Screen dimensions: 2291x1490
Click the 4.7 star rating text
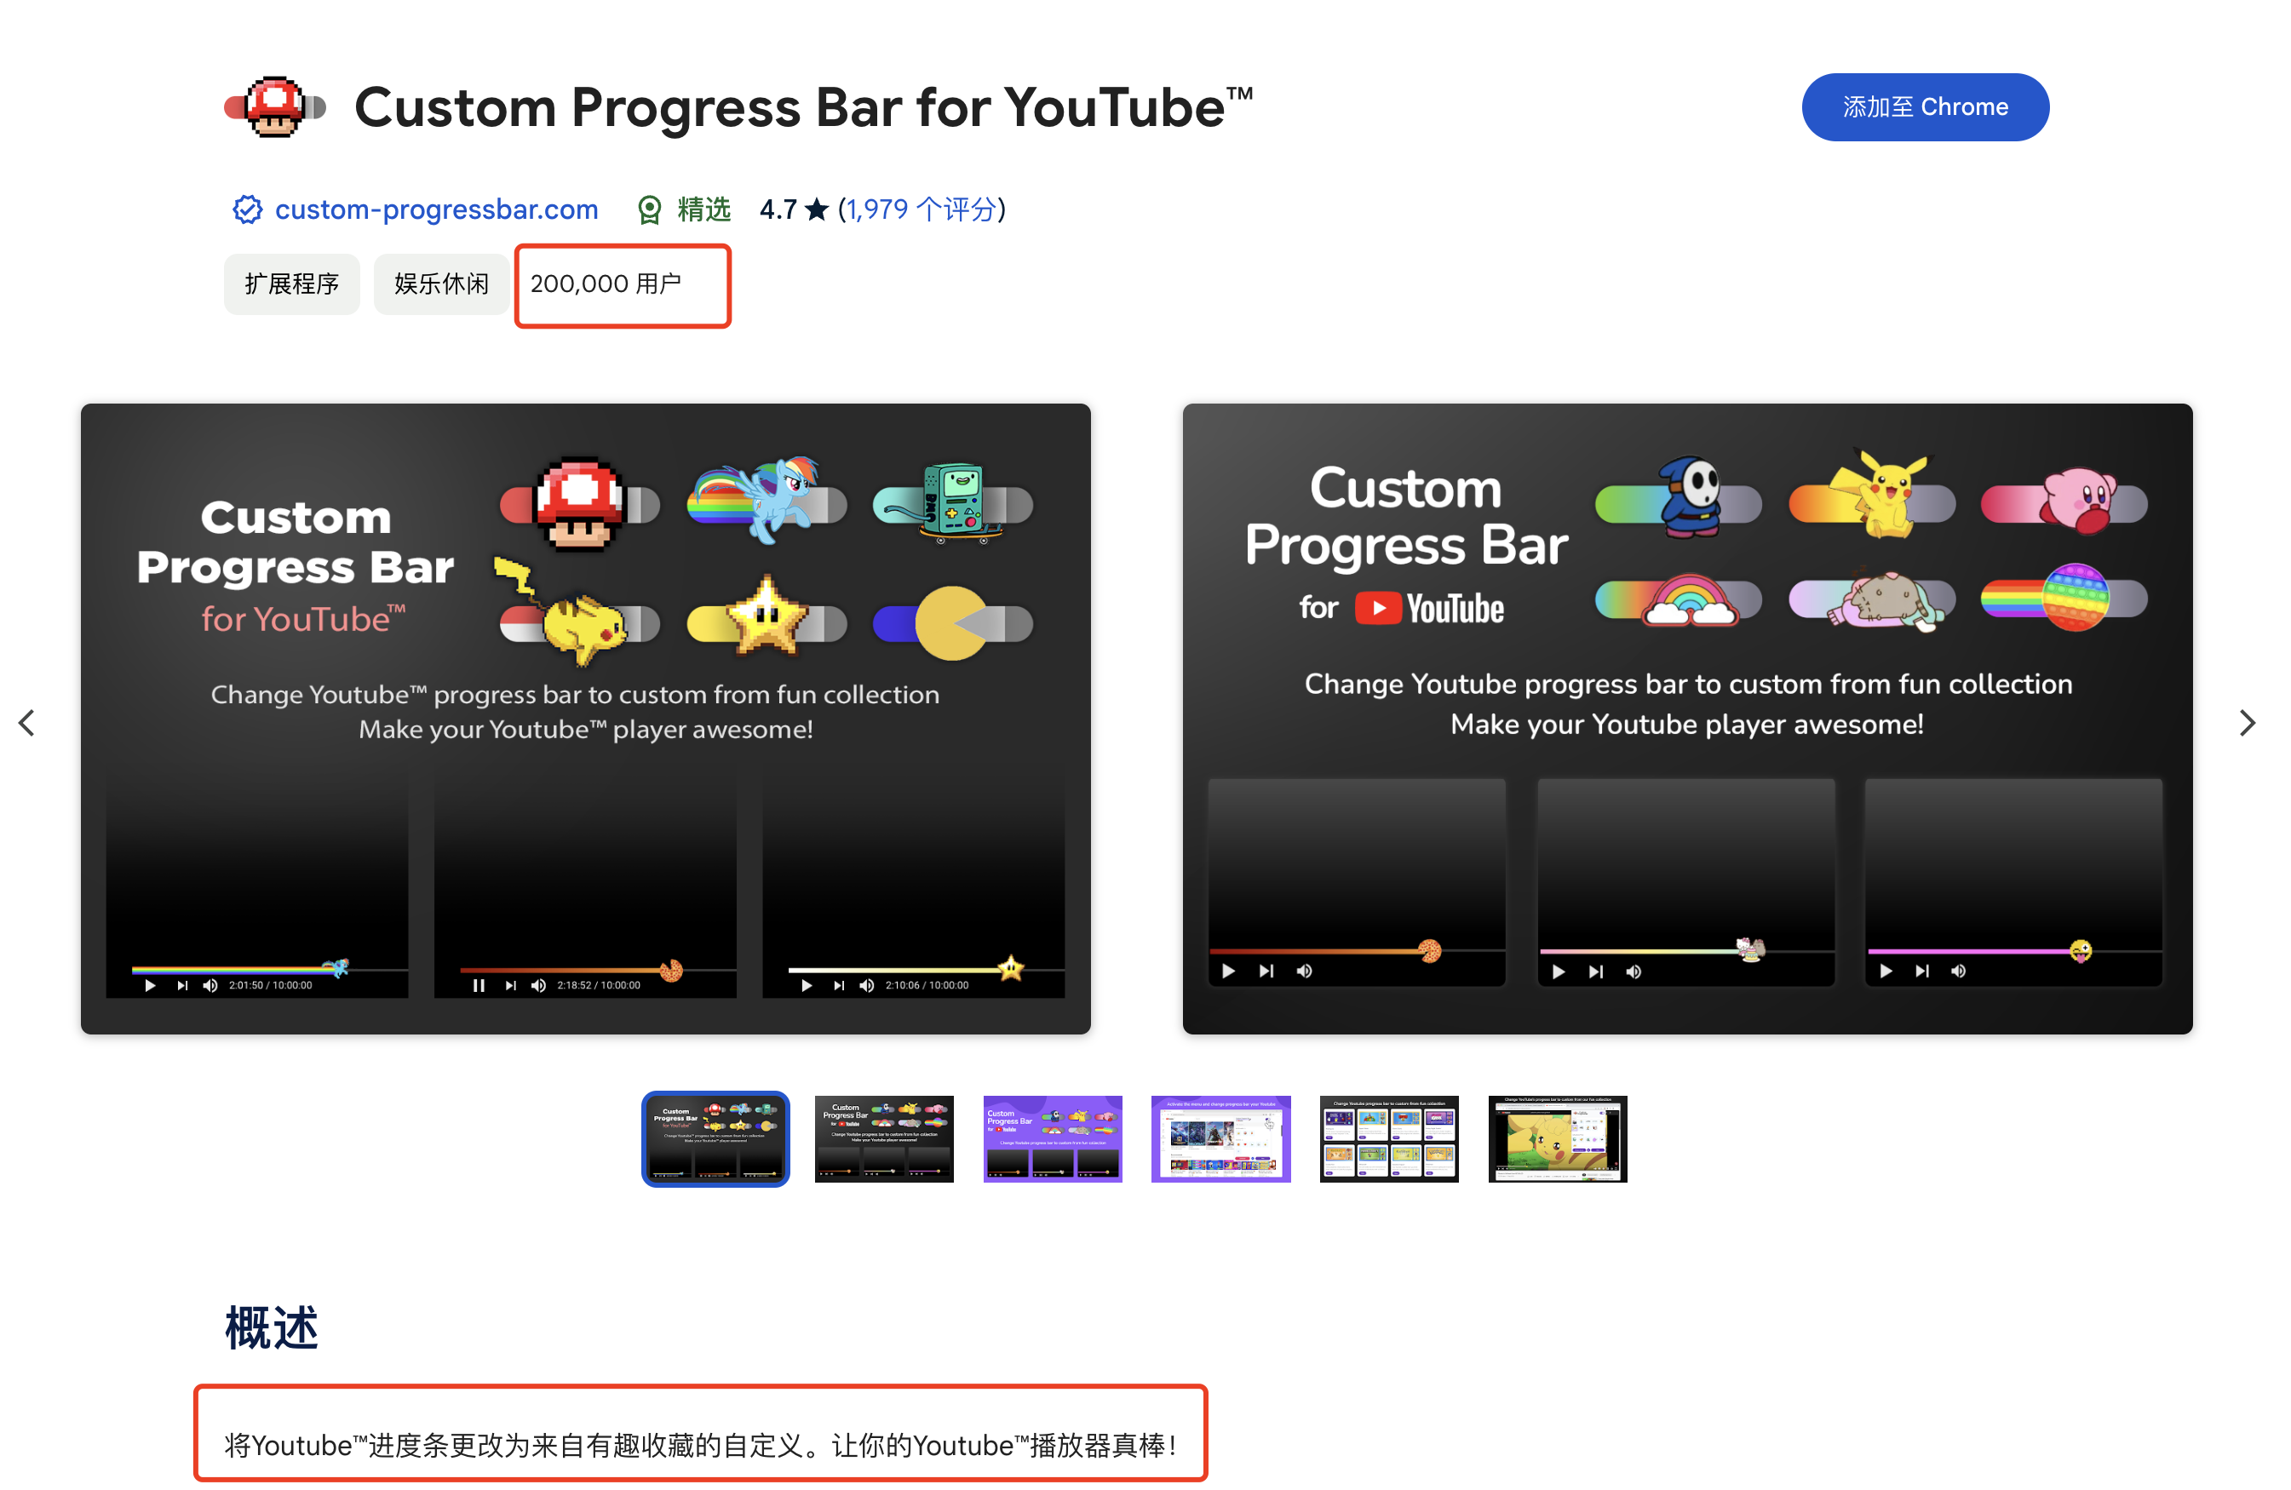coord(793,209)
